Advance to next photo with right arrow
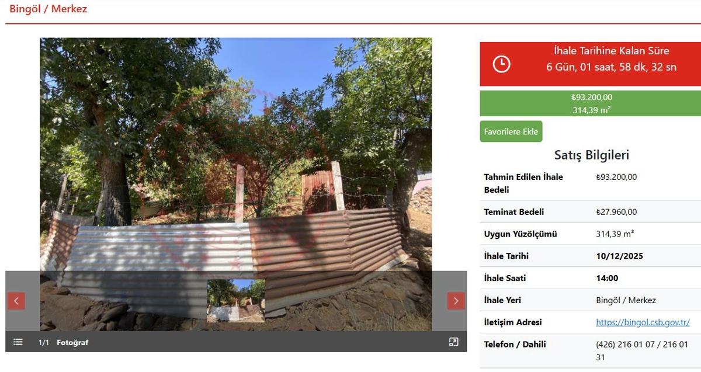The height and width of the screenshot is (372, 701). click(x=456, y=301)
